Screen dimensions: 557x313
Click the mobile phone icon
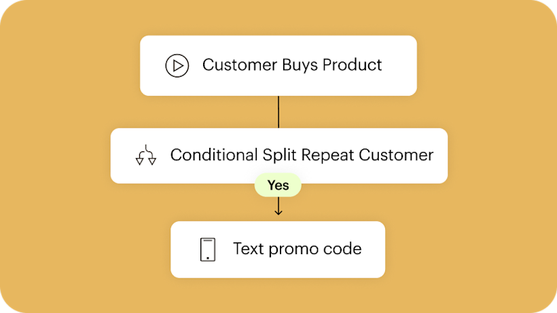coord(208,249)
